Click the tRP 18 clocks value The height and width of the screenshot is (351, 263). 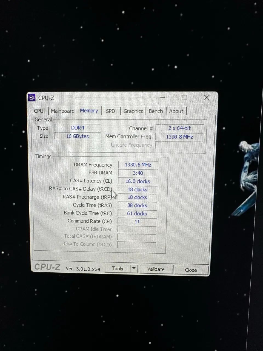click(x=137, y=197)
